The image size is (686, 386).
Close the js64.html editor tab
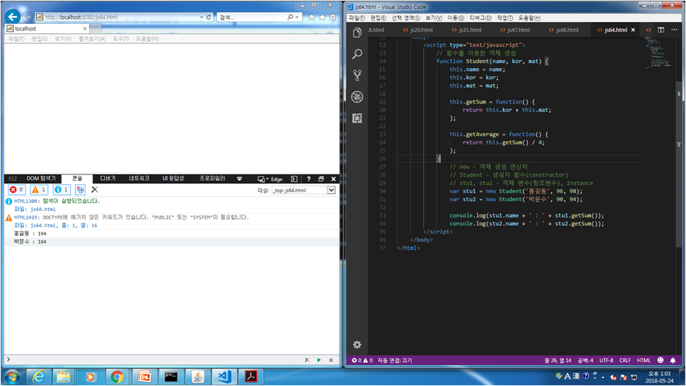(x=633, y=30)
